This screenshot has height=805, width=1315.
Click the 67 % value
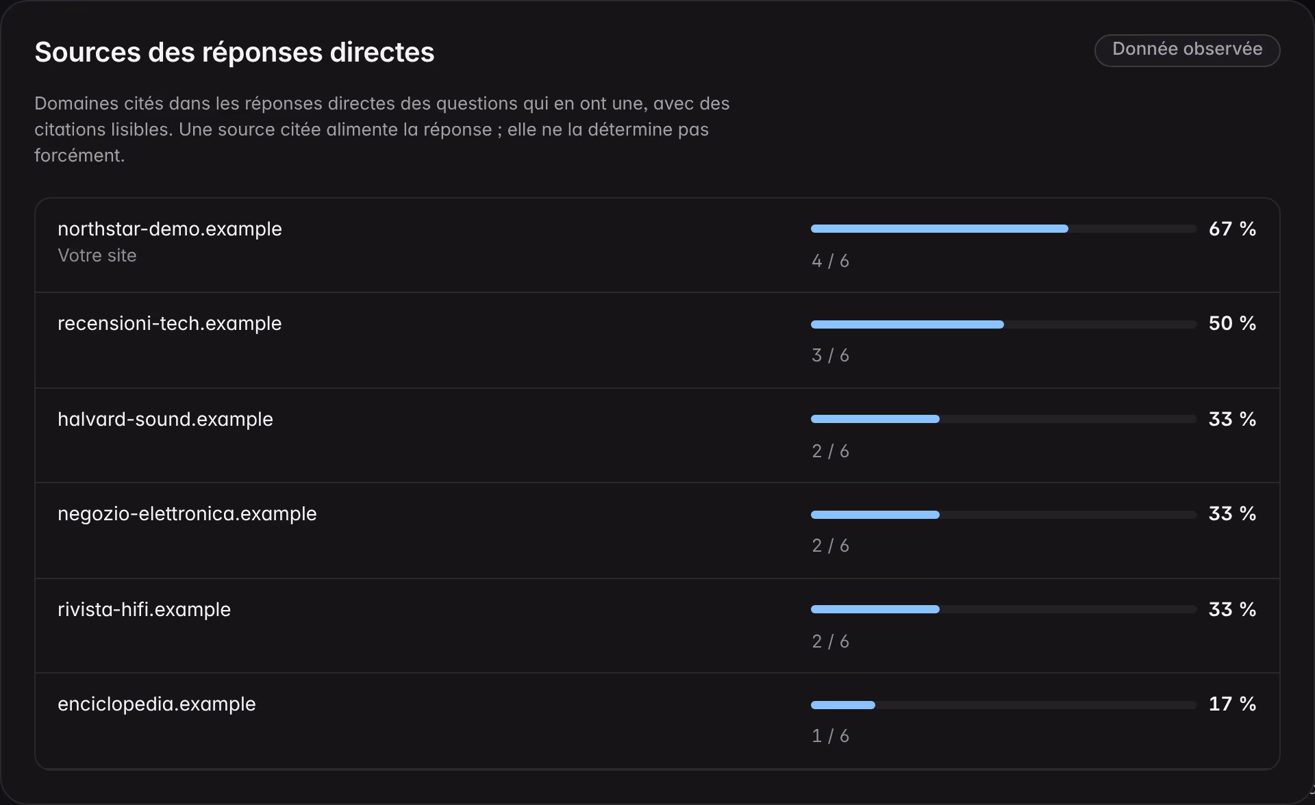[x=1232, y=229]
